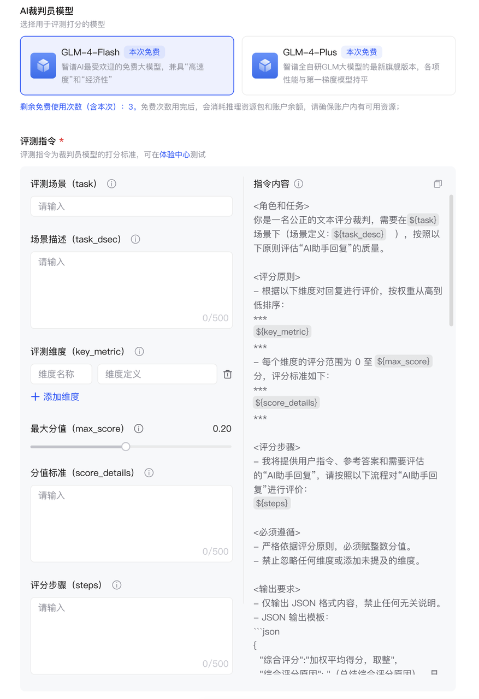Click 添加维度 to add a dimension

(55, 397)
